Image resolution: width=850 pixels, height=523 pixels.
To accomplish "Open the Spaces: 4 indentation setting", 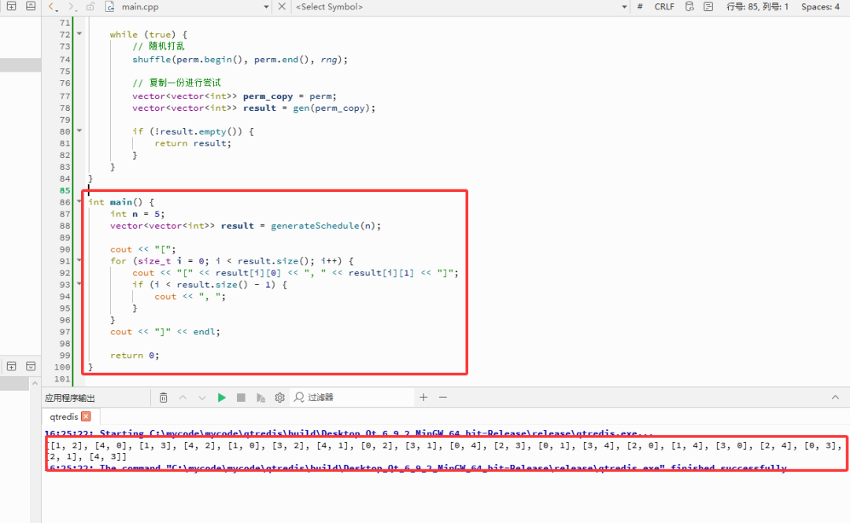I will 820,6.
